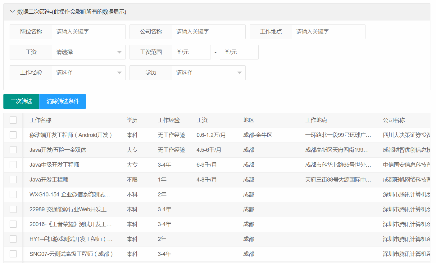Select job title HY1-手机游戏测试开发工程师
436x263 pixels.
click(71, 239)
